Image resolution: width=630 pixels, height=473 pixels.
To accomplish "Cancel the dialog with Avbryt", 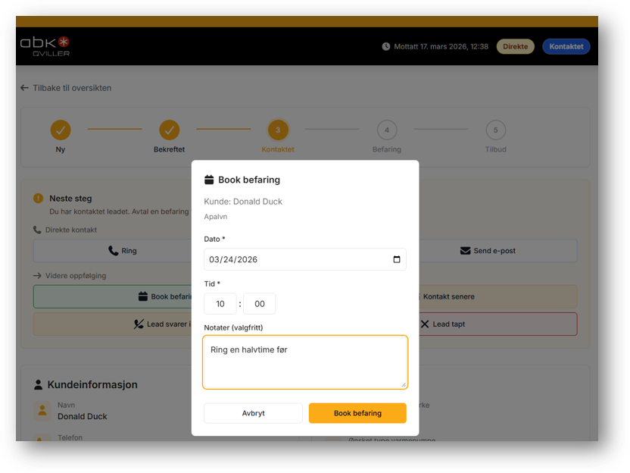I will 253,413.
